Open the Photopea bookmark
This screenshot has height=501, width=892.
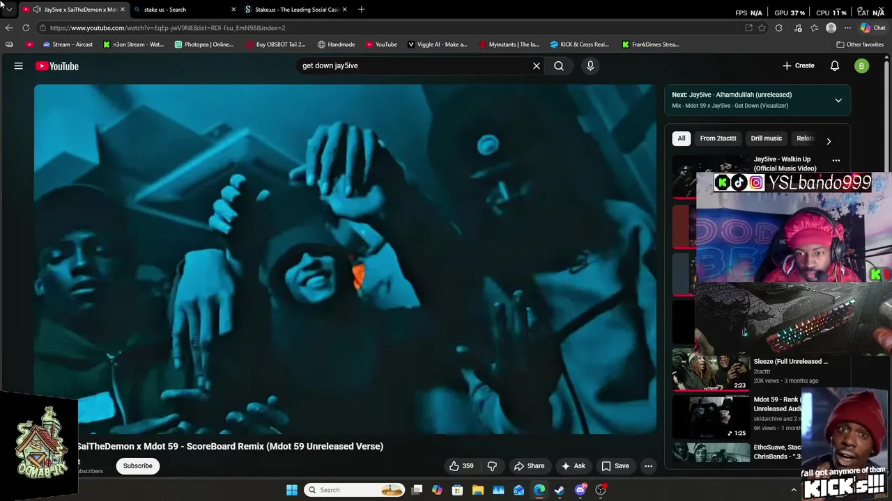(x=204, y=45)
